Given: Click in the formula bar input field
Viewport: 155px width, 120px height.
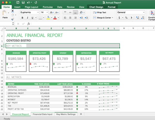Looking at the screenshot, I should [93, 24].
